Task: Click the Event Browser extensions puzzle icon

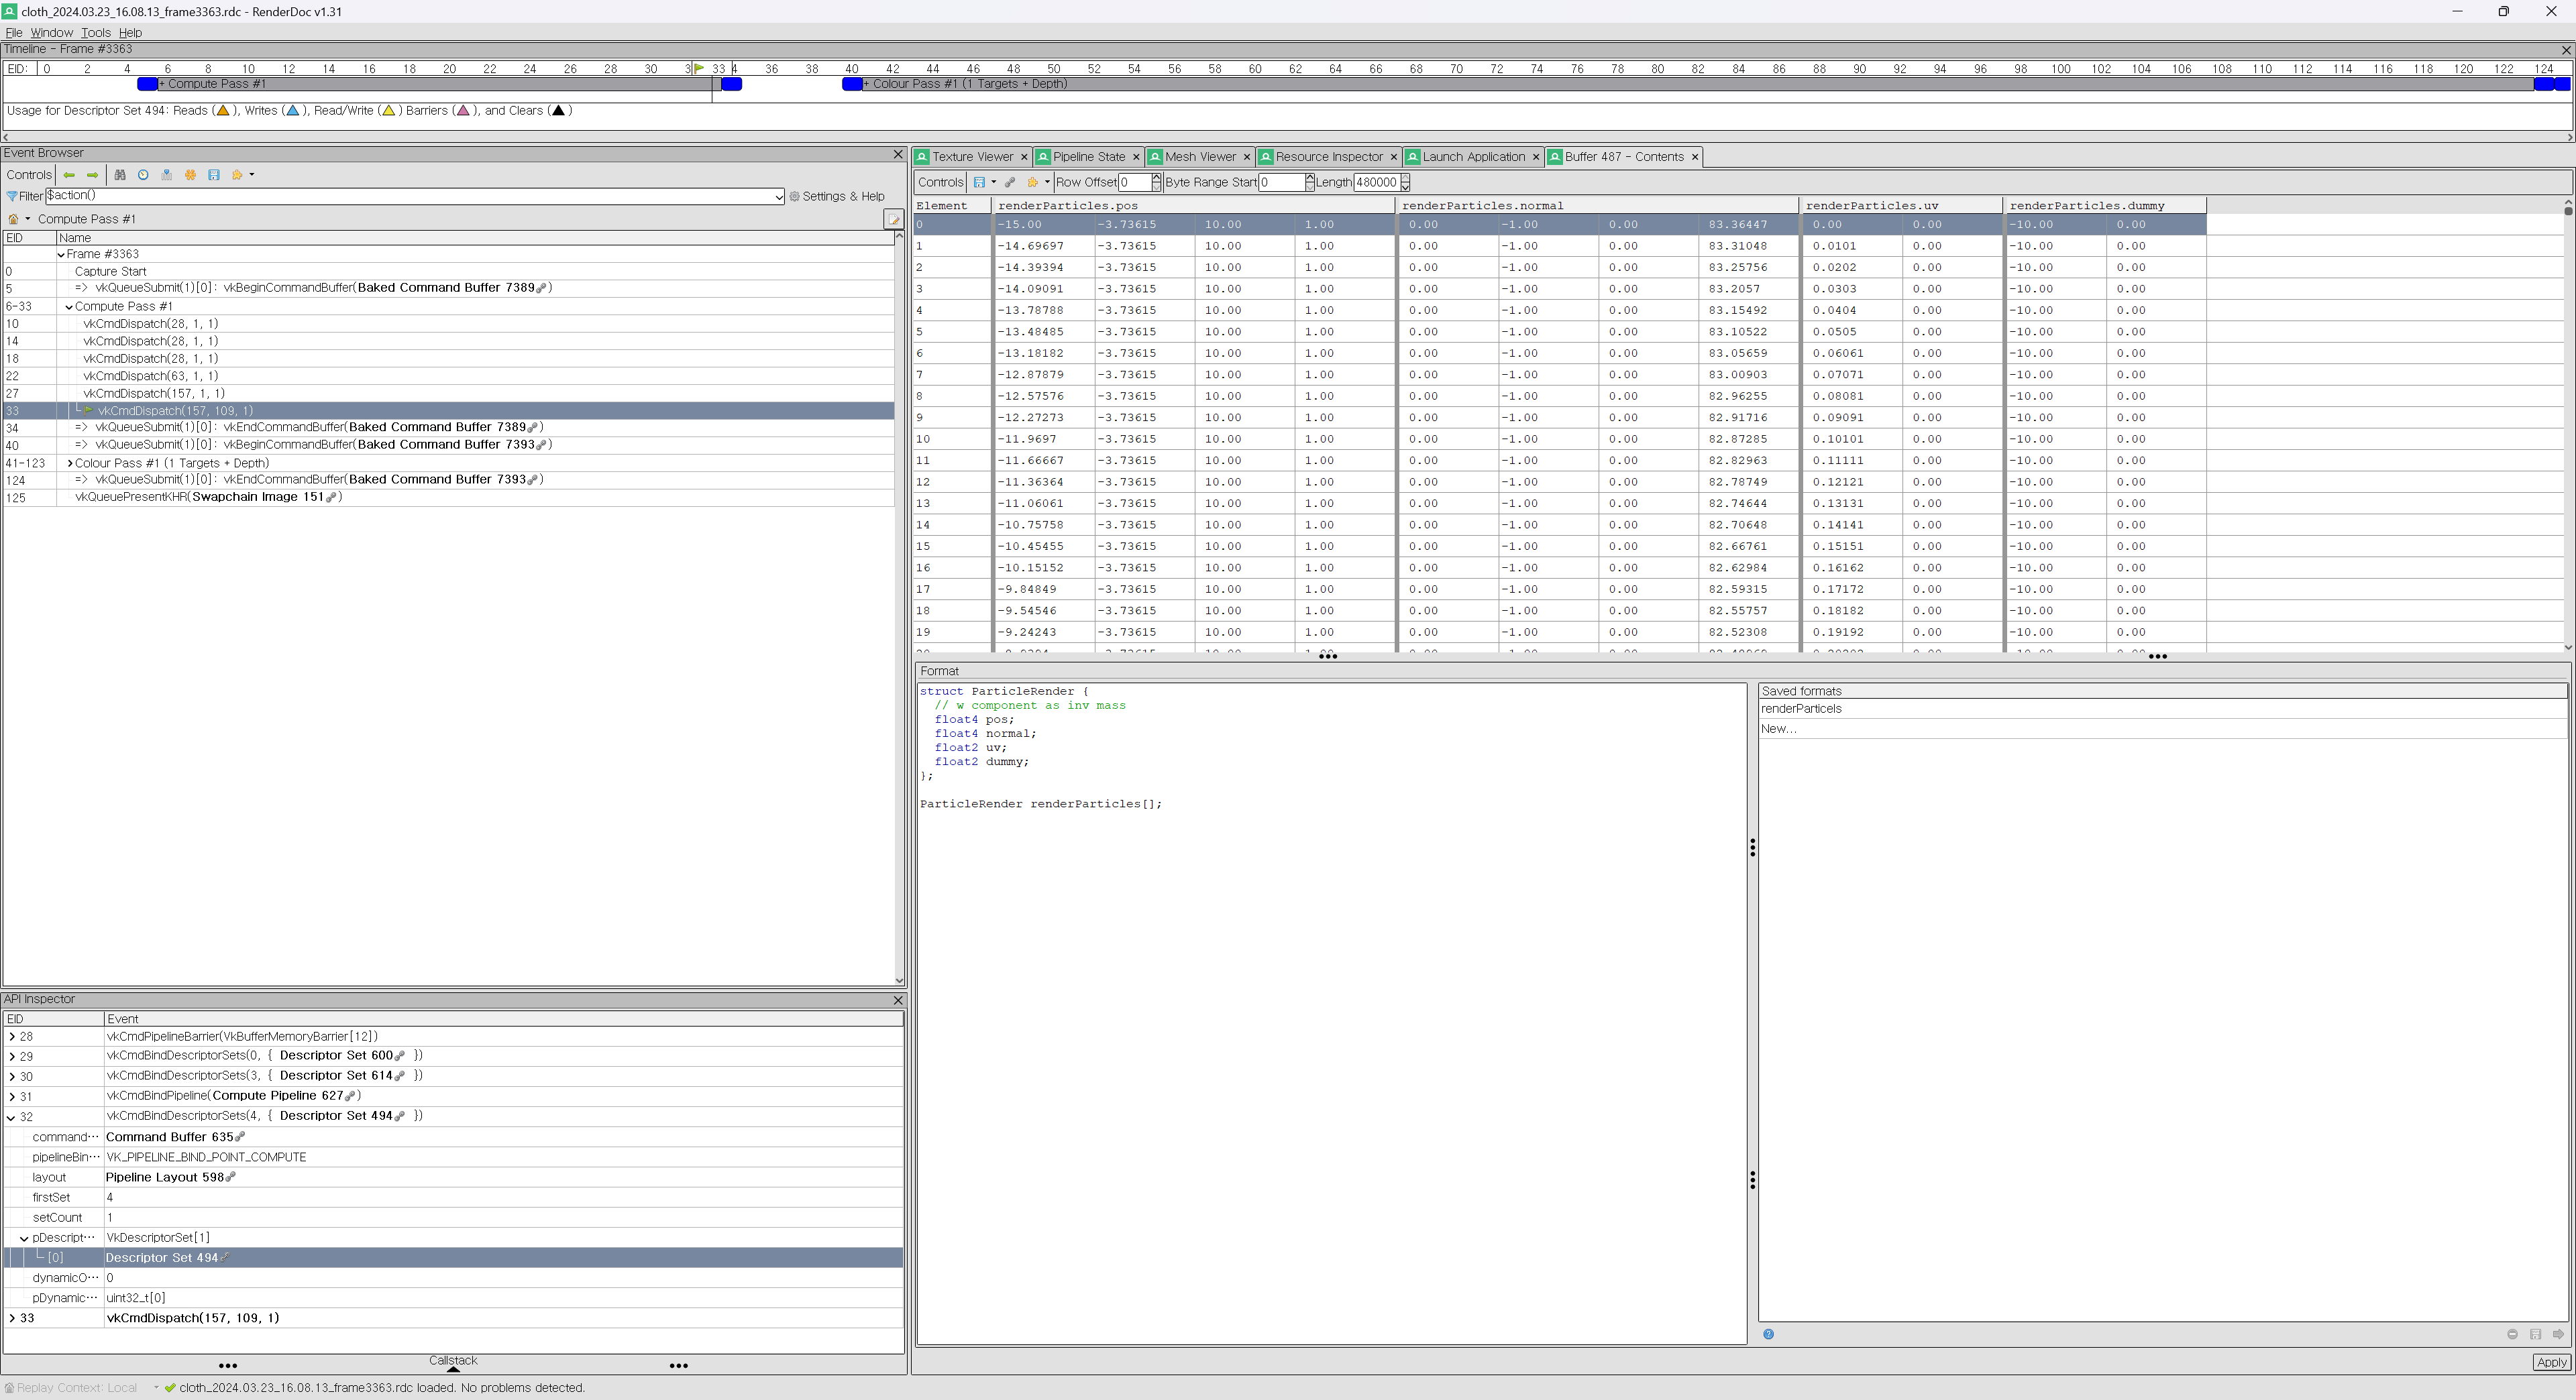Action: click(237, 175)
